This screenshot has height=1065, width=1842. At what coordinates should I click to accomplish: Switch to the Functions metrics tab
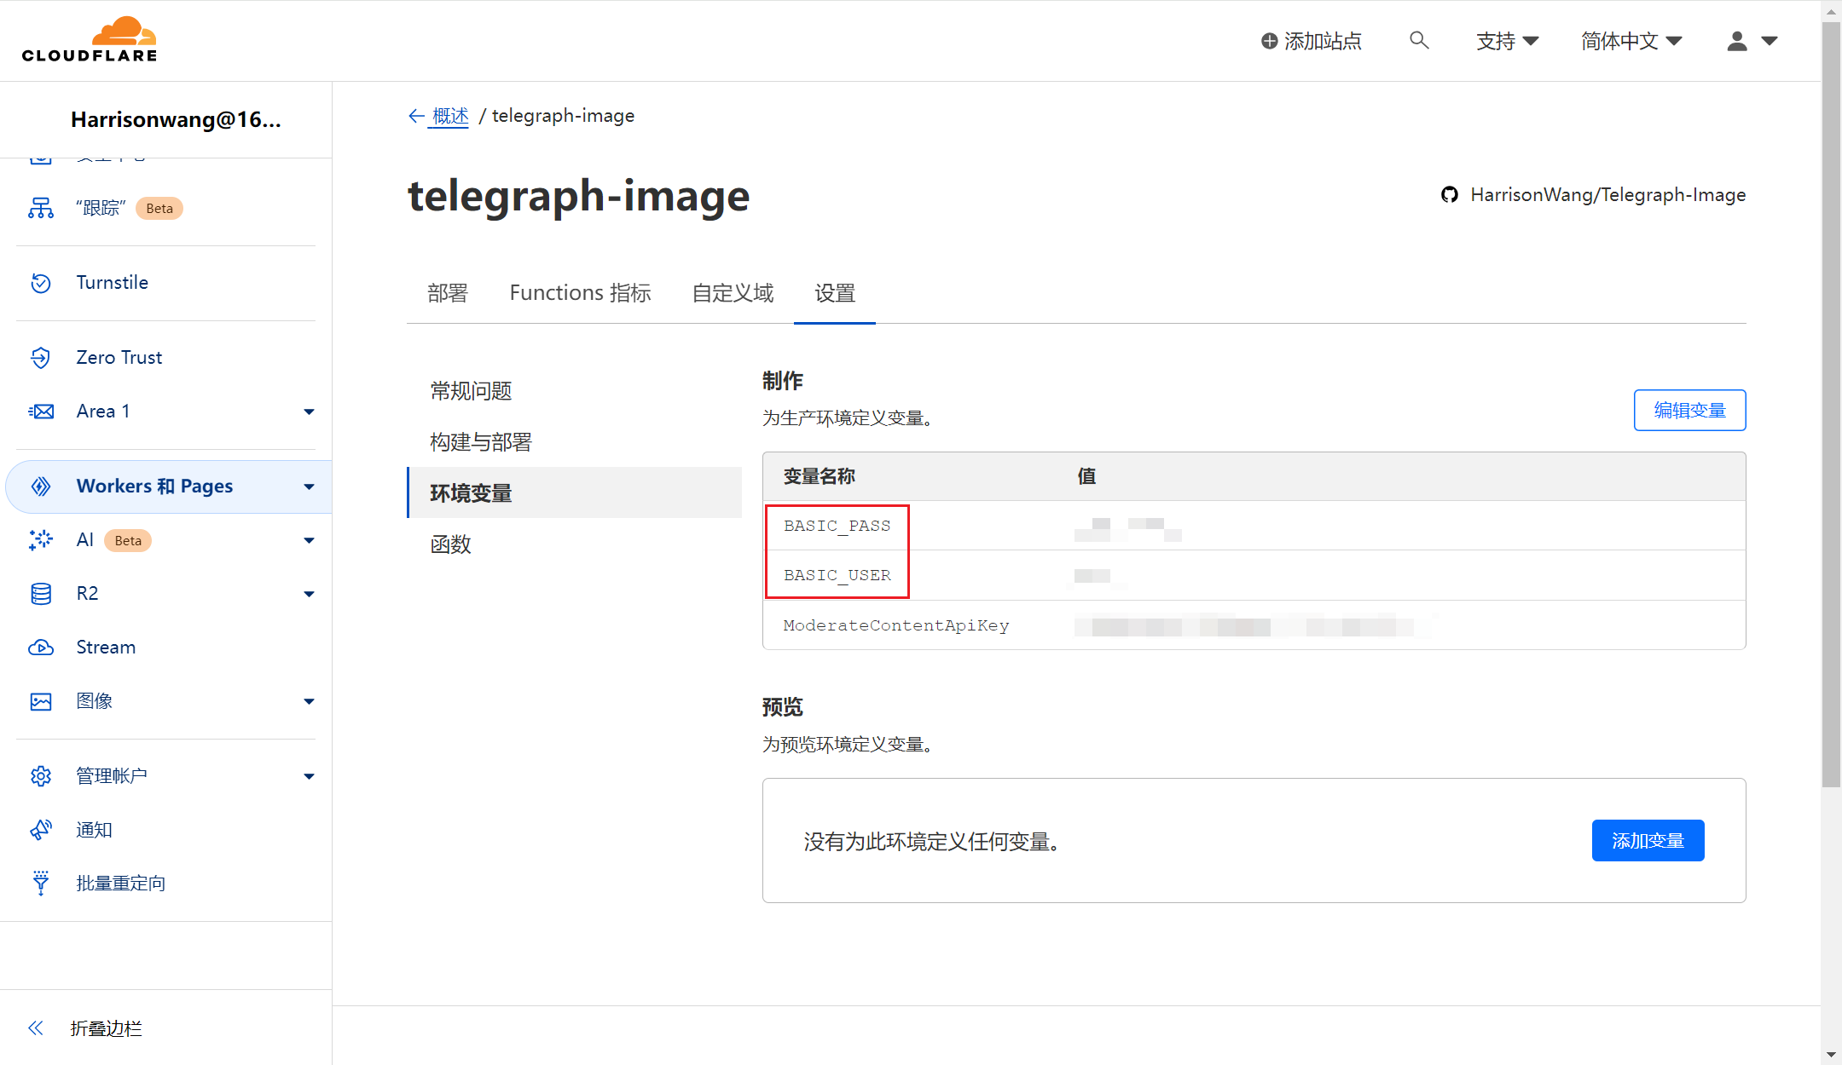[x=580, y=293]
